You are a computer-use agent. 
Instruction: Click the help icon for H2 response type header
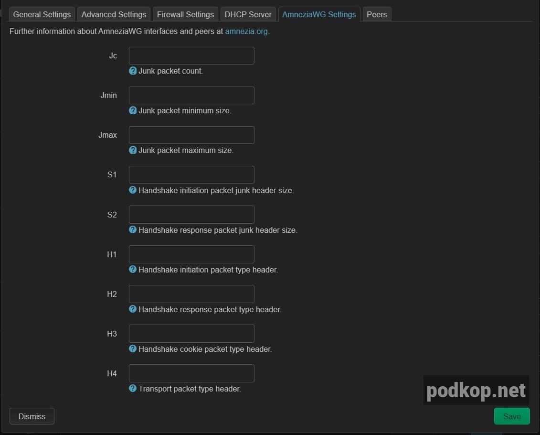tap(132, 309)
